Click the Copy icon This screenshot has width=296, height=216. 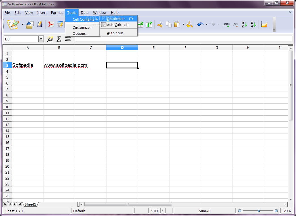coord(169,24)
